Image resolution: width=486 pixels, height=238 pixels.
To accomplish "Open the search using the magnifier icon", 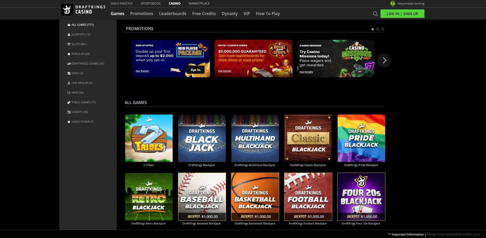I will coord(375,14).
